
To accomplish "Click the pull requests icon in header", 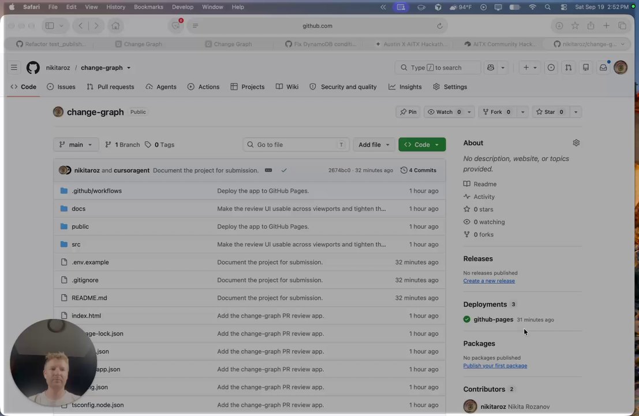I will tap(568, 68).
